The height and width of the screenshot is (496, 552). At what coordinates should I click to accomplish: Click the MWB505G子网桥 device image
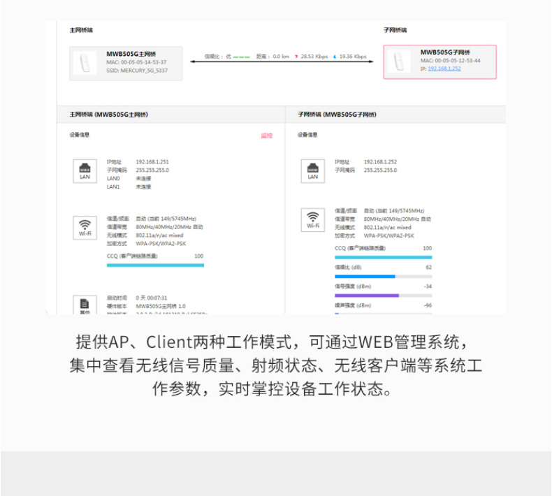click(399, 61)
